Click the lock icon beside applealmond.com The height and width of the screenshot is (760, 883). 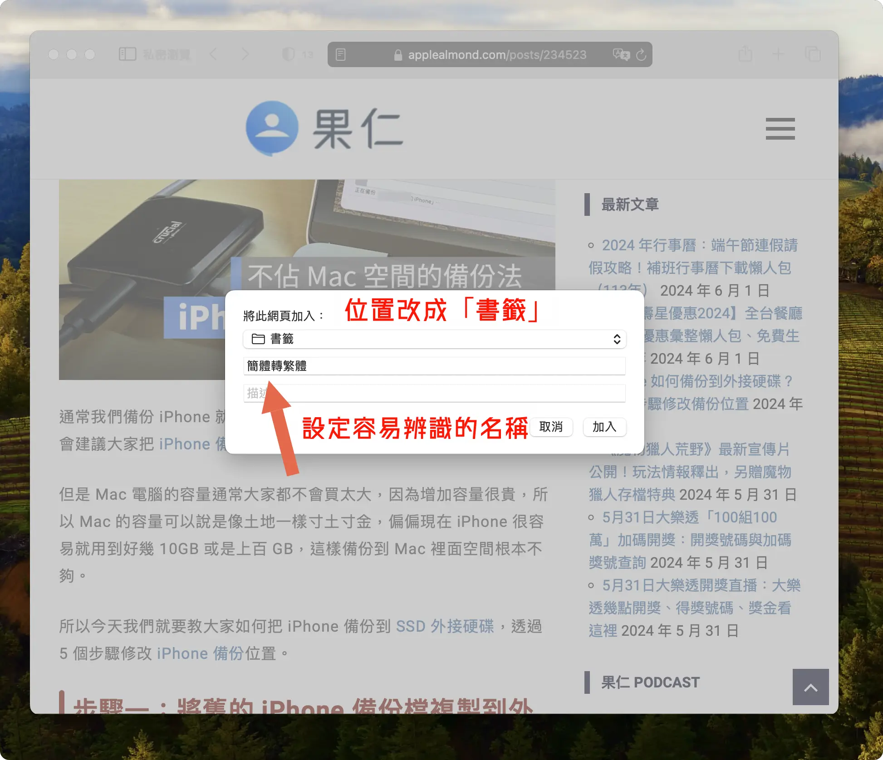[x=399, y=55]
